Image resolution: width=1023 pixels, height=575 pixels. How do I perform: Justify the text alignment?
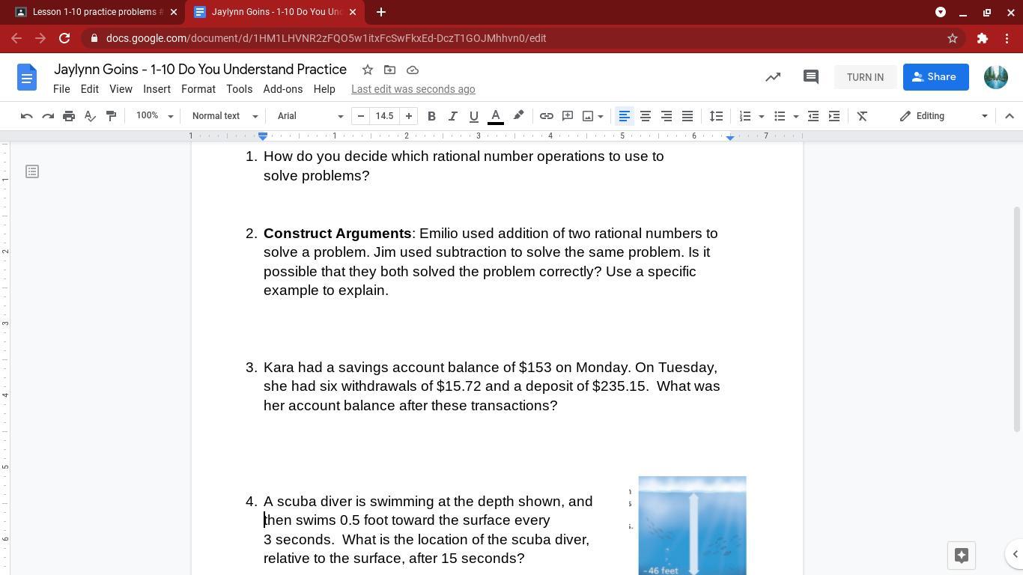(687, 116)
